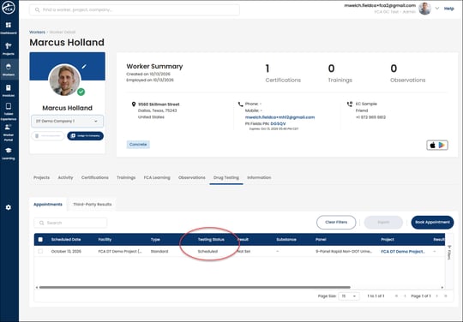Image resolution: width=463 pixels, height=322 pixels.
Task: Open the FCA DT Demo Project link
Action: pos(403,252)
